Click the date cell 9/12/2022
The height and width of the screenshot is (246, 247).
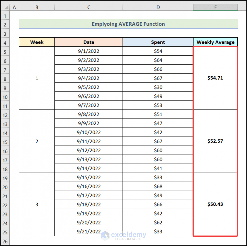coord(89,150)
